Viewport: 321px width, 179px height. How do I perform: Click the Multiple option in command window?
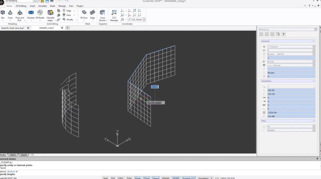click(11, 171)
